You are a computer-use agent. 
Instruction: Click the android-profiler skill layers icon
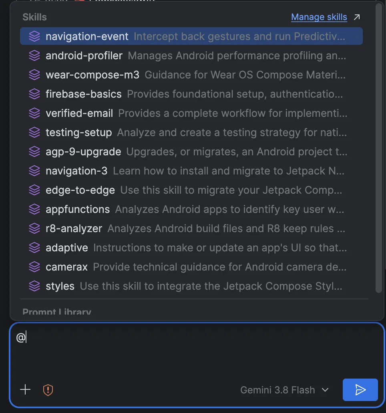[x=34, y=56]
